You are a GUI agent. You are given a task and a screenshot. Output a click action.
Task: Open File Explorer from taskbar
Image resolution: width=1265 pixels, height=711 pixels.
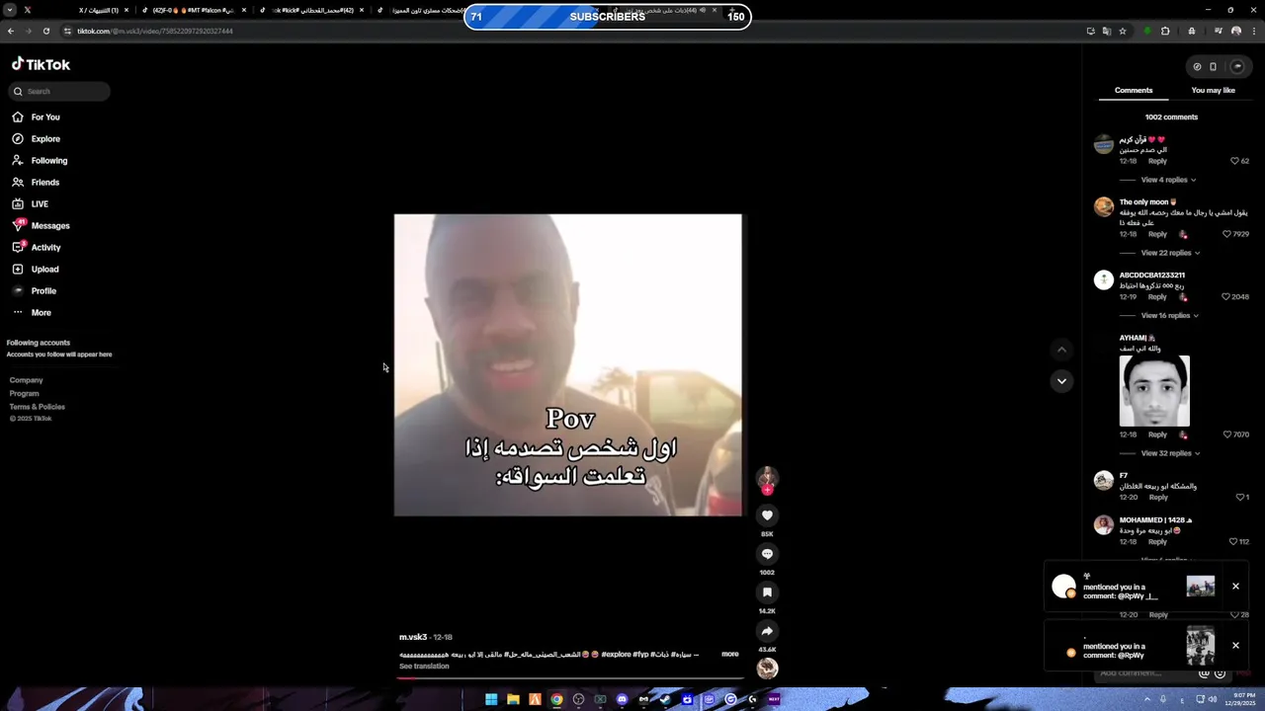pyautogui.click(x=513, y=699)
